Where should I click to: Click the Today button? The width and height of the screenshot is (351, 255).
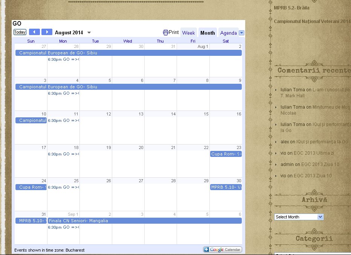pyautogui.click(x=20, y=32)
